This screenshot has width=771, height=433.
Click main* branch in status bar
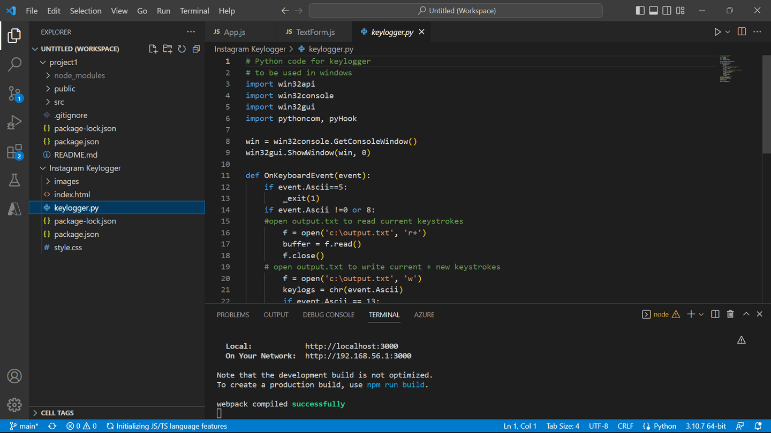click(x=24, y=426)
